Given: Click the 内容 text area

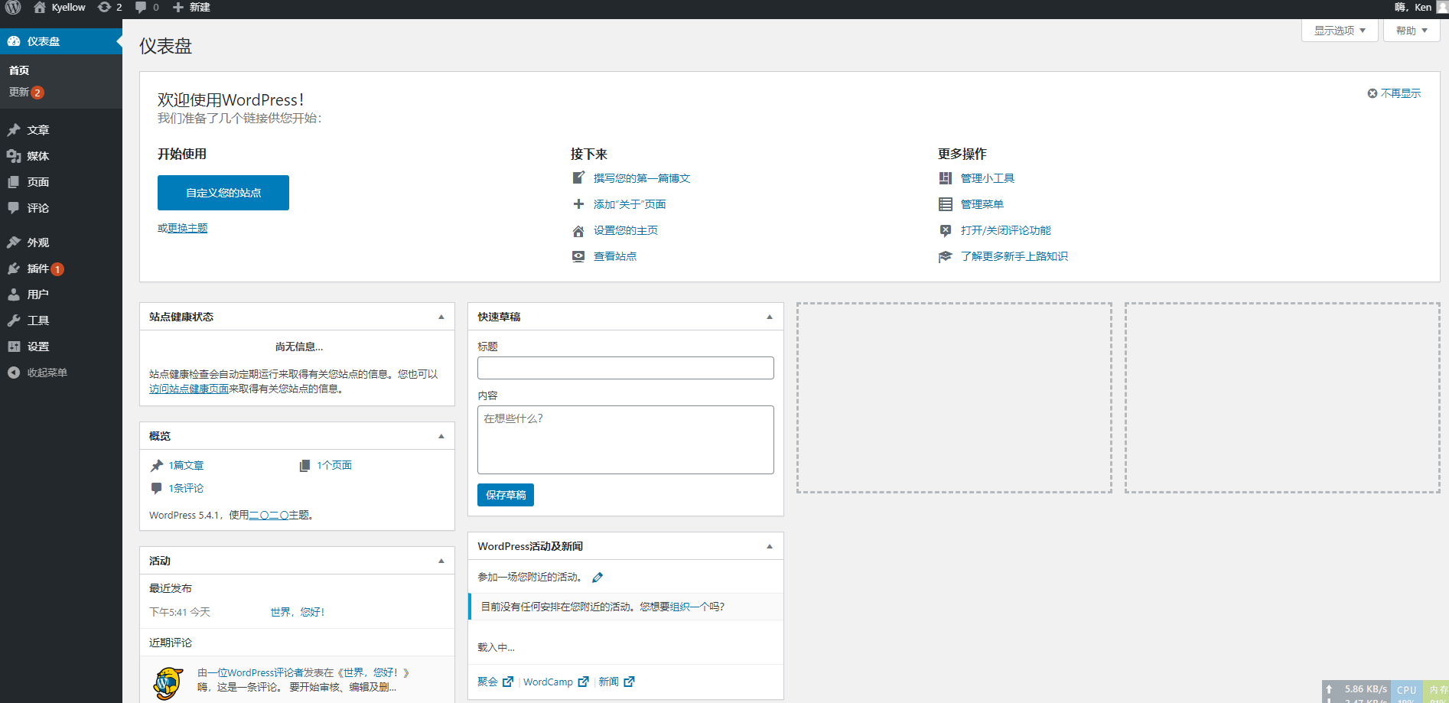Looking at the screenshot, I should click(x=626, y=440).
